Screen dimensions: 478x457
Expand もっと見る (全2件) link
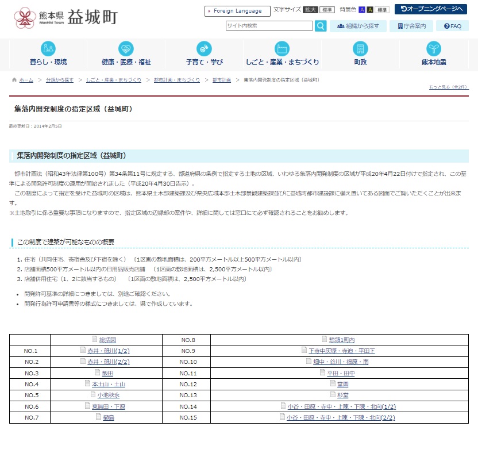(x=448, y=87)
